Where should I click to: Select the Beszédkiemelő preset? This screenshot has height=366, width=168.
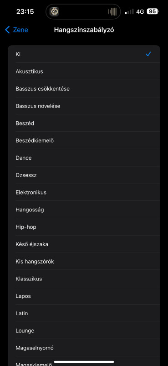pos(84,140)
